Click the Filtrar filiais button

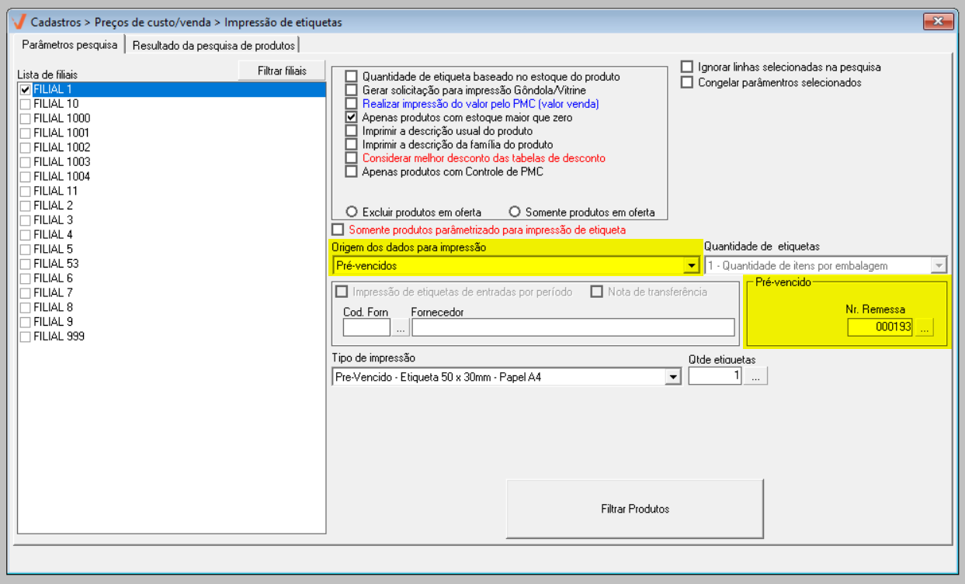point(282,71)
